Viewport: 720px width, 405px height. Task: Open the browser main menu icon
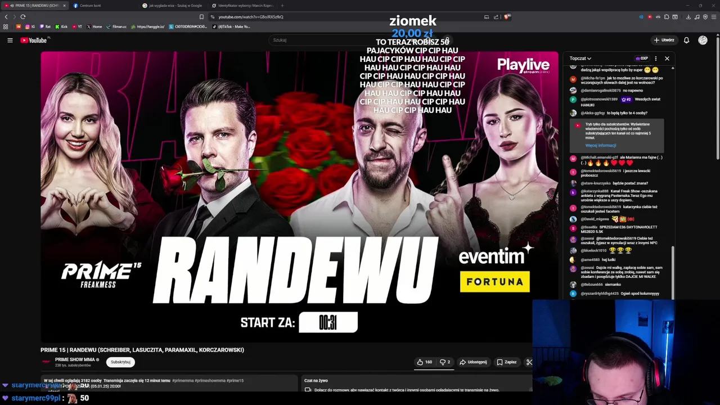[714, 17]
